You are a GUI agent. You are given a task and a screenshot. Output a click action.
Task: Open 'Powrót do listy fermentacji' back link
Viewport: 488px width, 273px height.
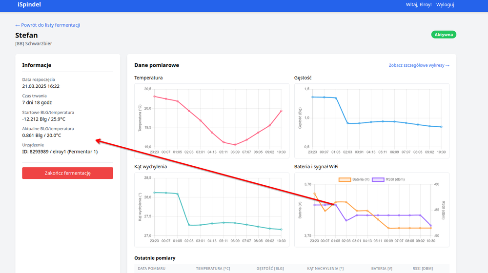[47, 25]
